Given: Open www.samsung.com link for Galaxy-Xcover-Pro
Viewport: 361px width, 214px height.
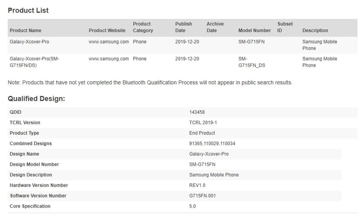Looking at the screenshot, I should tap(109, 42).
